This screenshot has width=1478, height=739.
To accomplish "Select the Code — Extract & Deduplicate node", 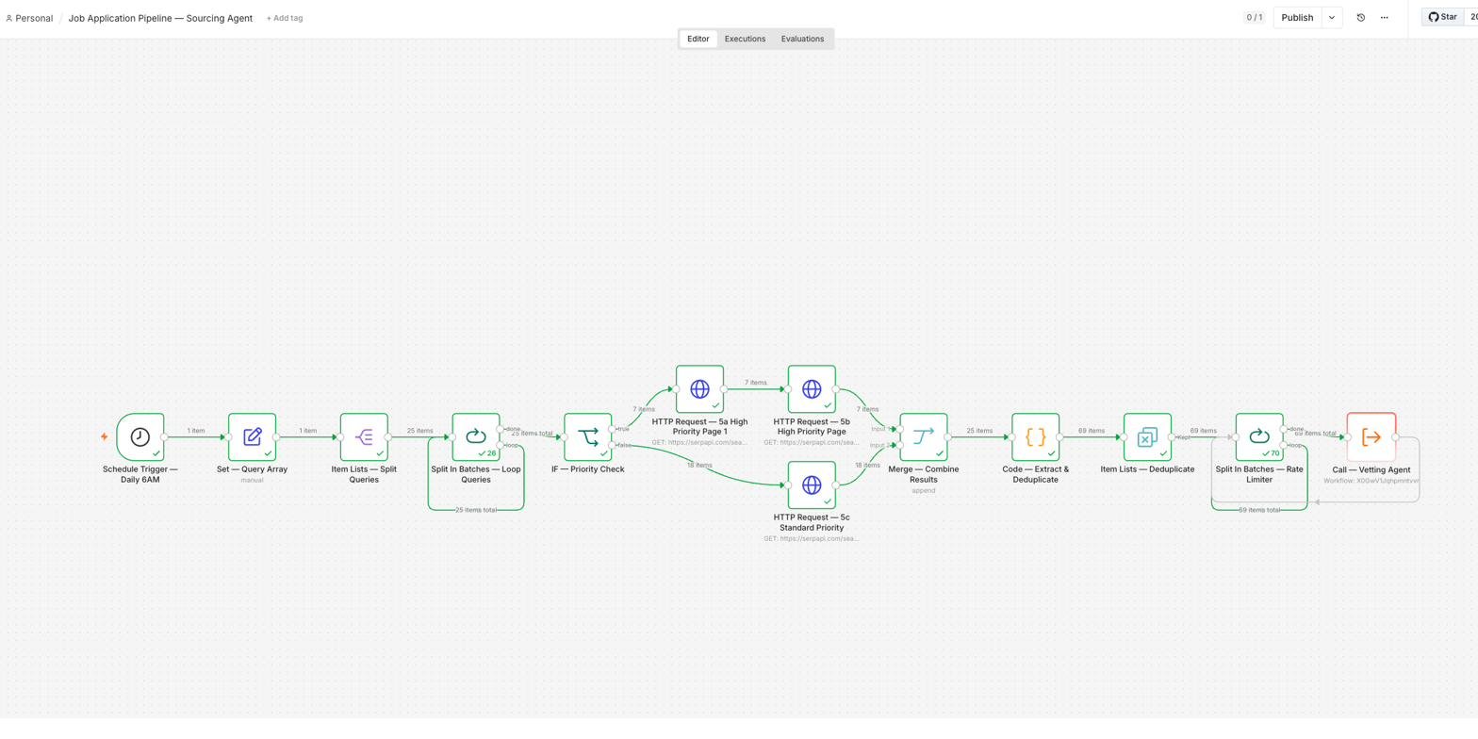I will coord(1035,437).
